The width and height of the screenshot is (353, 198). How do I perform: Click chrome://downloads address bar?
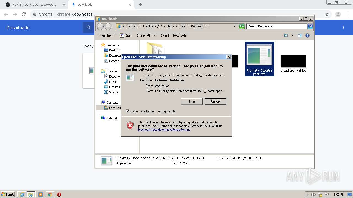(x=74, y=14)
